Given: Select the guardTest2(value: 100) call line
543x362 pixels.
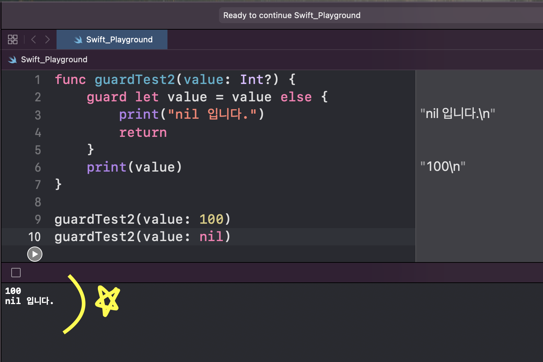Looking at the screenshot, I should [x=142, y=219].
